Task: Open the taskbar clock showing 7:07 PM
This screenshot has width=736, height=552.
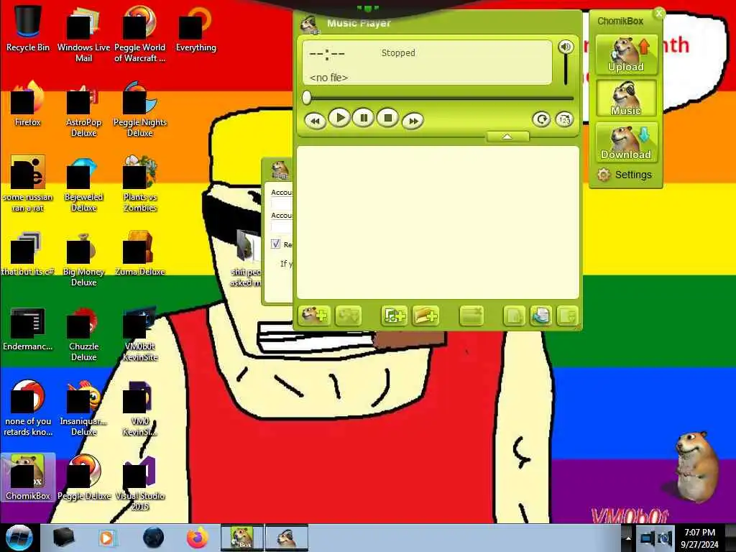Action: pyautogui.click(x=699, y=538)
